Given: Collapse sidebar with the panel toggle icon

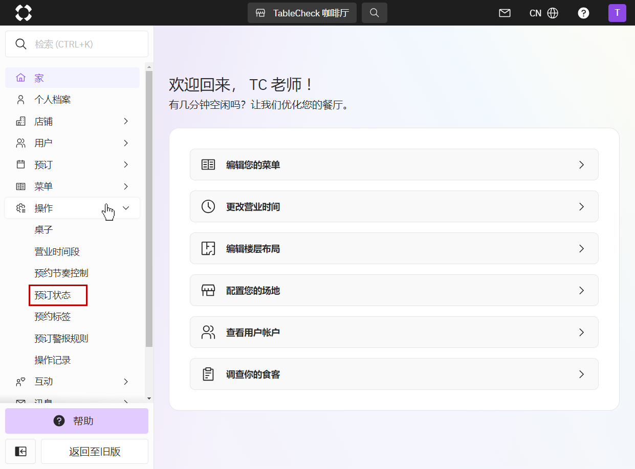Looking at the screenshot, I should (20, 451).
